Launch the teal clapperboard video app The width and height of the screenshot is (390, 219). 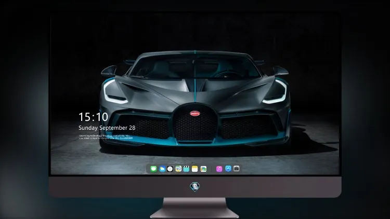(x=186, y=169)
